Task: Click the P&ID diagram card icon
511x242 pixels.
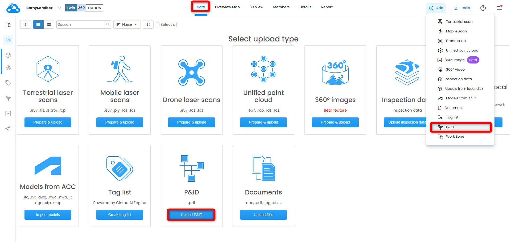Action: (x=192, y=168)
